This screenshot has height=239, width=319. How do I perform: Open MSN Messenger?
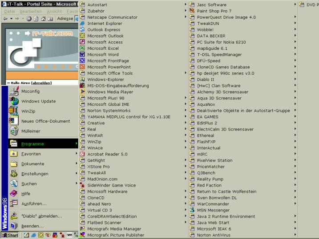click(x=243, y=210)
